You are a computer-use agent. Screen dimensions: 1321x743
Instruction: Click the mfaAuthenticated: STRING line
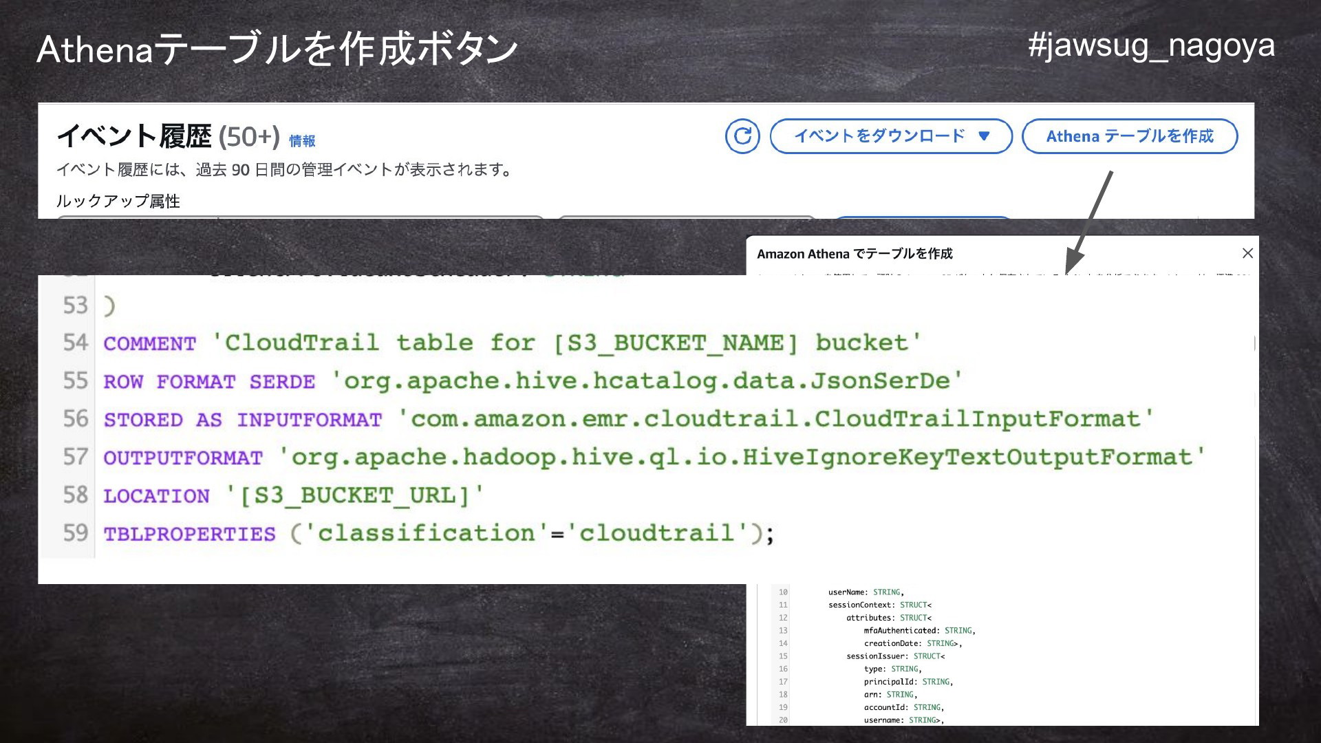tap(920, 631)
